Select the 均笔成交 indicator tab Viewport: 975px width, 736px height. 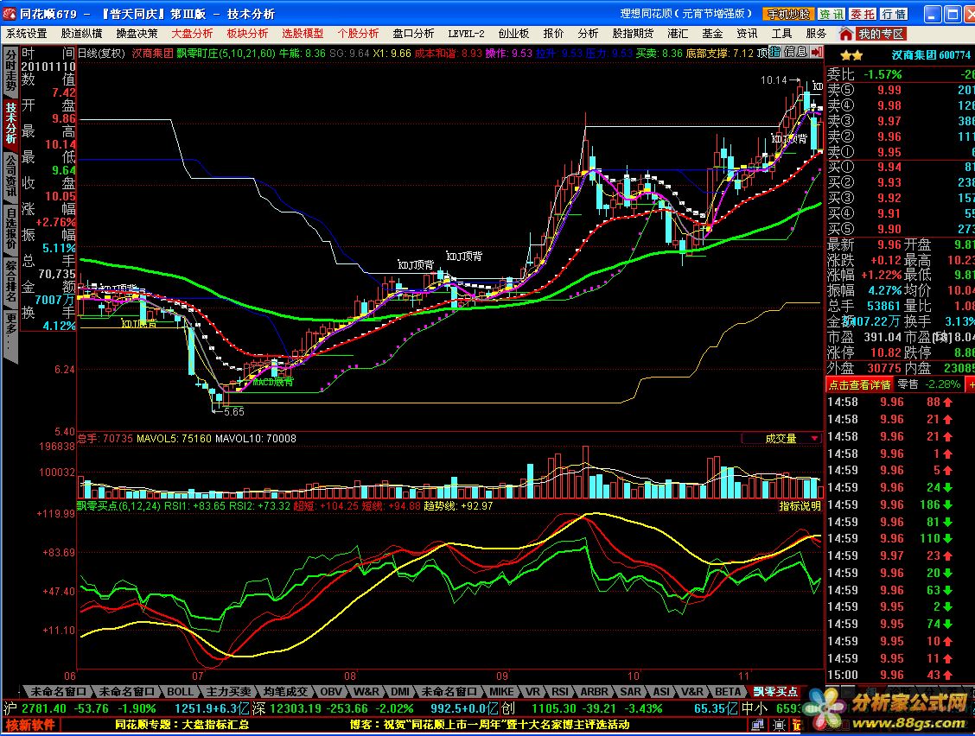pos(284,691)
